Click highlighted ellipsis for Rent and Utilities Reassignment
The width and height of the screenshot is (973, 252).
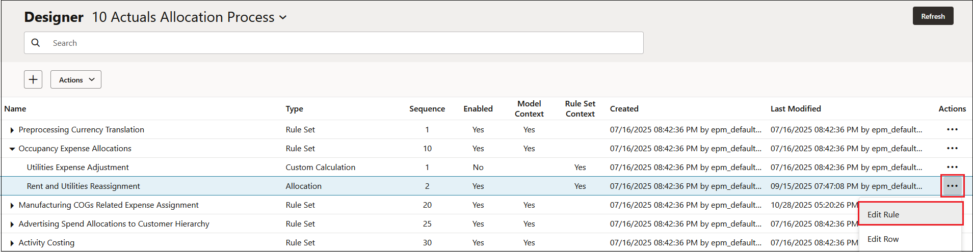(x=952, y=186)
